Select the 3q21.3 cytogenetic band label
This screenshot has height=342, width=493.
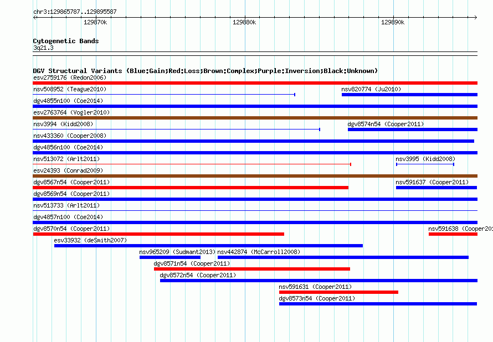click(43, 48)
